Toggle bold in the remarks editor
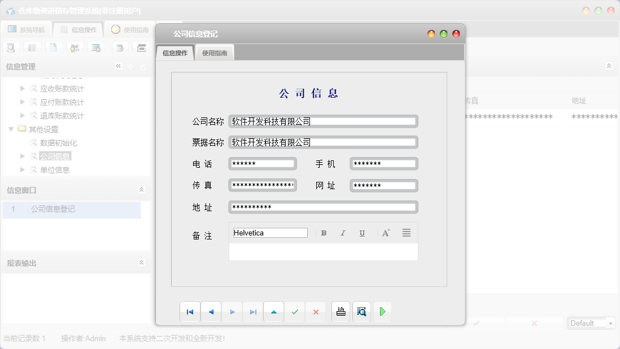 tap(324, 233)
